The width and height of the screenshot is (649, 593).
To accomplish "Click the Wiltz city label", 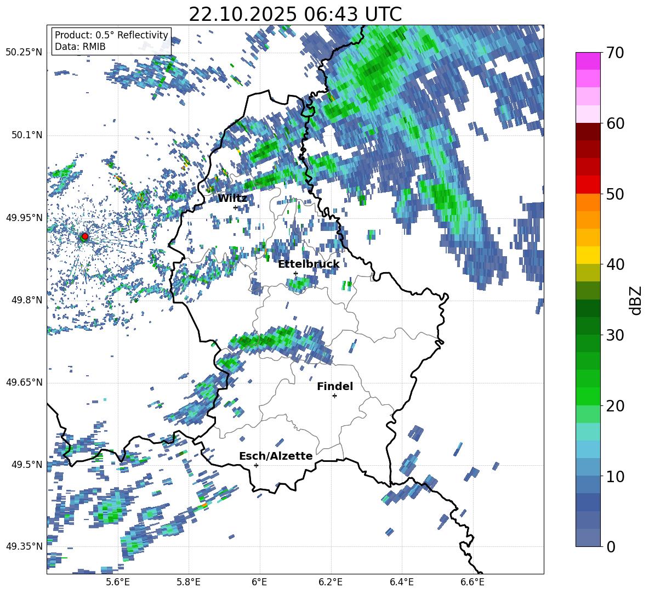I will click(232, 199).
